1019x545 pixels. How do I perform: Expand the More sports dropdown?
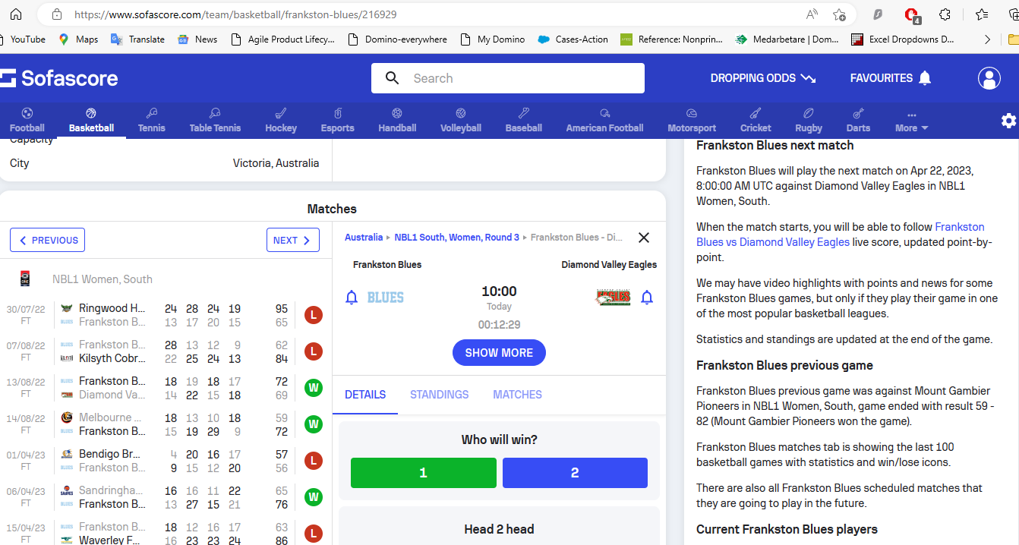(911, 121)
